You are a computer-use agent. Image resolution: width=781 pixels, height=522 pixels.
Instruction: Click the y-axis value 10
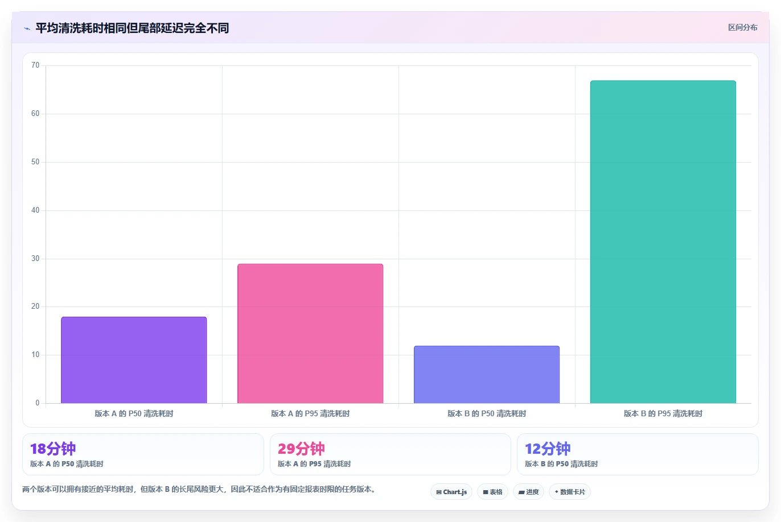click(35, 355)
